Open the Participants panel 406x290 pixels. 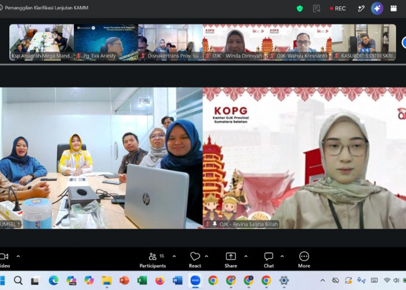[x=153, y=260]
